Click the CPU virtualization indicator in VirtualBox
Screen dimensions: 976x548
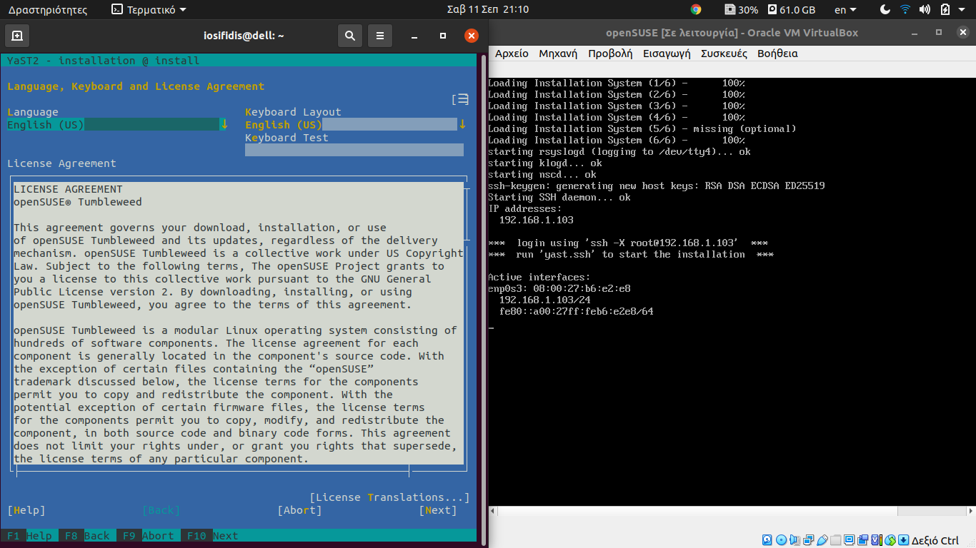877,540
